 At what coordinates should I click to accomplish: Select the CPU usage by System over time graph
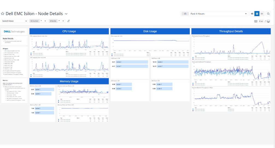point(69,46)
